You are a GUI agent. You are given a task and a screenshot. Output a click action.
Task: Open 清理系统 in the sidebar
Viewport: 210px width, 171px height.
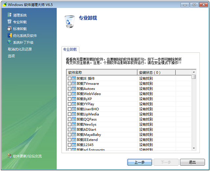click(x=20, y=15)
